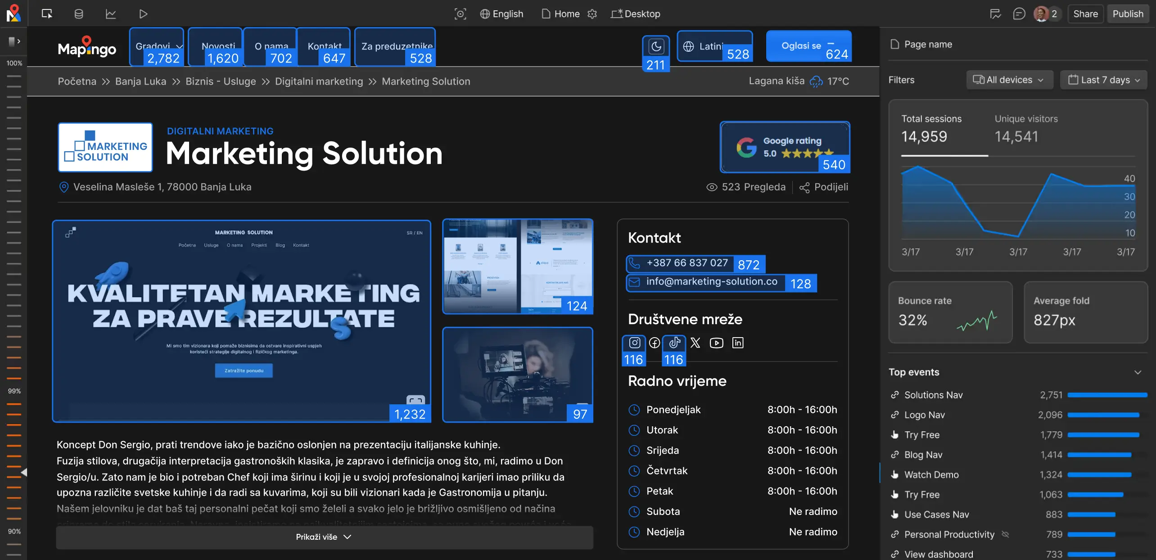Collapse the Top events section
The image size is (1156, 560).
point(1138,372)
